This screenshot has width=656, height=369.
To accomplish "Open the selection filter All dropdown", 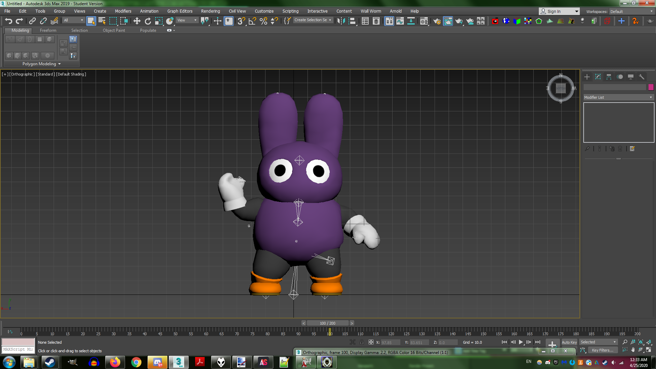I will 73,20.
